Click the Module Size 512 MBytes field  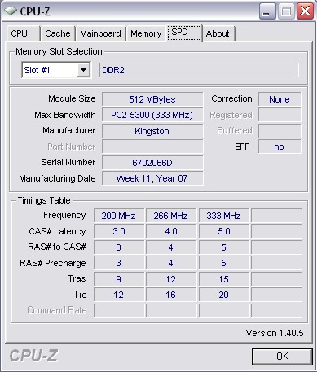(152, 99)
